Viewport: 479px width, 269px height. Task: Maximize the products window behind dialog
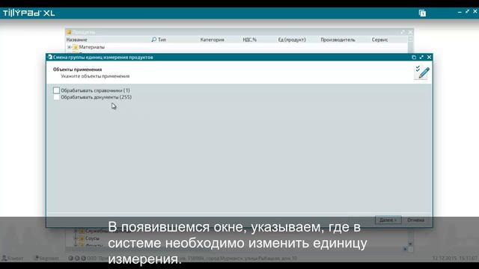pyautogui.click(x=403, y=32)
